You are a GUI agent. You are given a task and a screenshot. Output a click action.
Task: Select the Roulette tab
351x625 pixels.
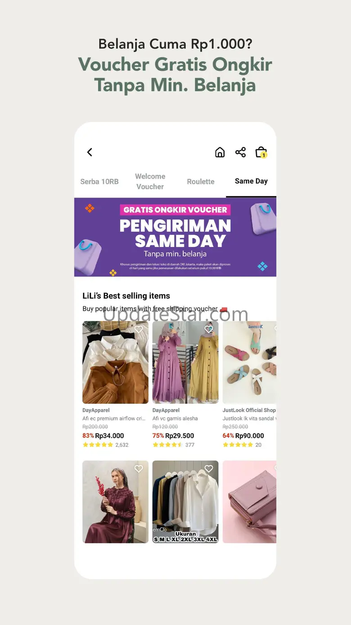click(x=201, y=182)
